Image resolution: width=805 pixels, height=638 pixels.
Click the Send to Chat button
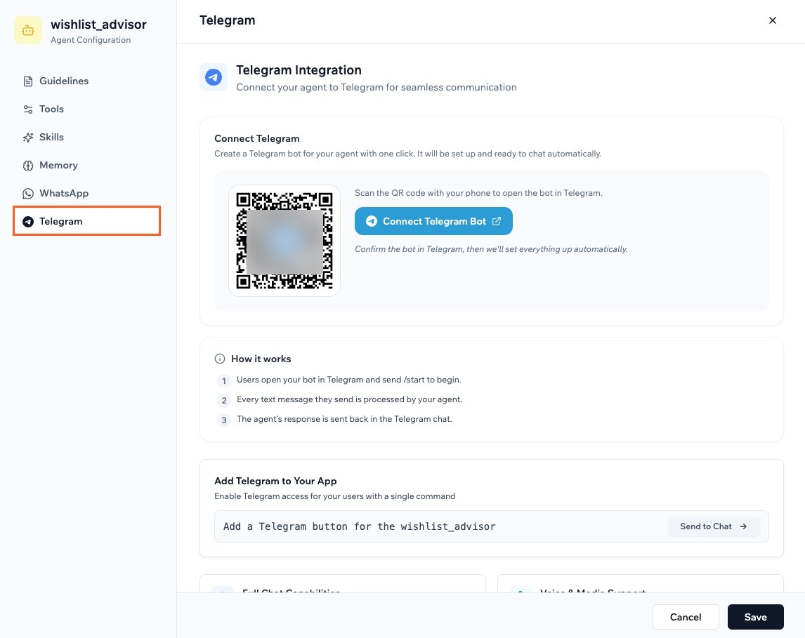click(713, 526)
